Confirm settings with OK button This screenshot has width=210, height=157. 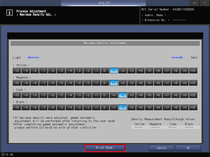188,148
